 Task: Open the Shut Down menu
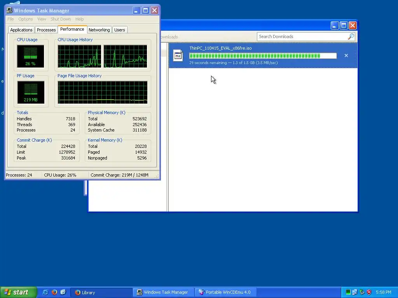(61, 19)
